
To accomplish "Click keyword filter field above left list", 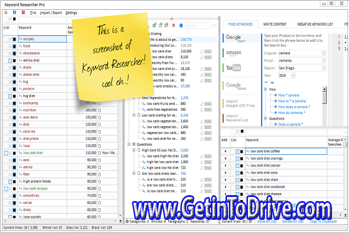I will (42, 19).
